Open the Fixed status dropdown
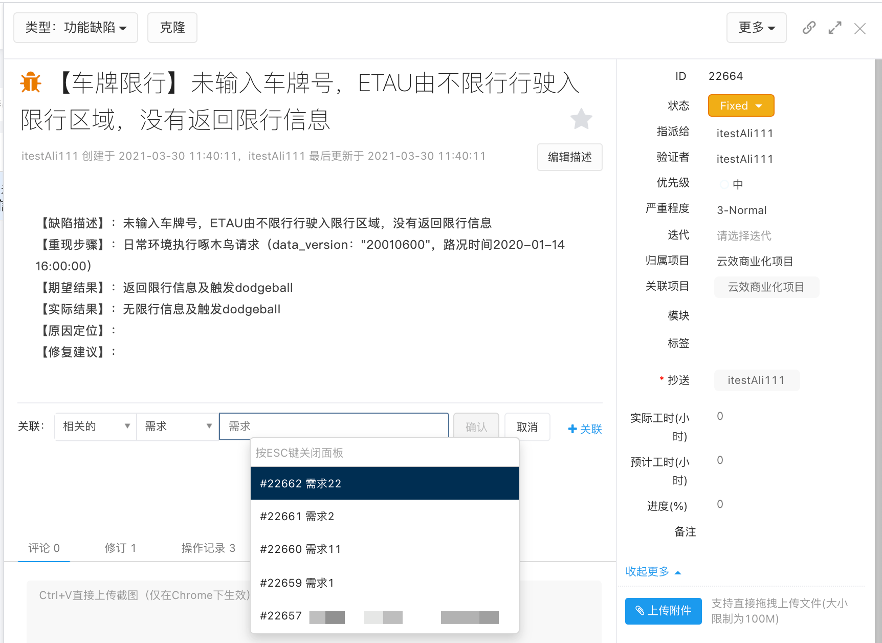882x643 pixels. [x=741, y=105]
